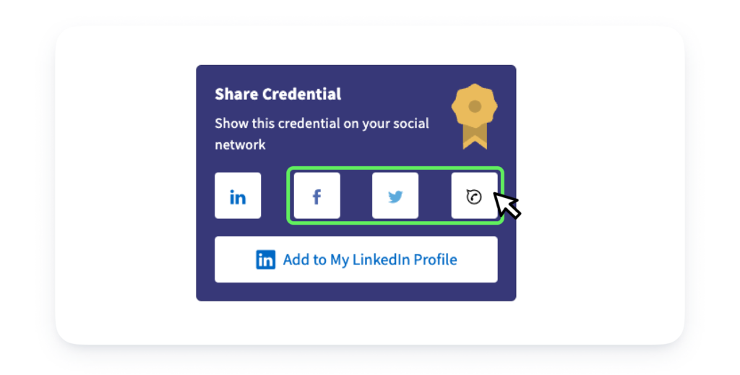740x375 pixels.
Task: Click the word "network" in the description
Action: (x=240, y=145)
